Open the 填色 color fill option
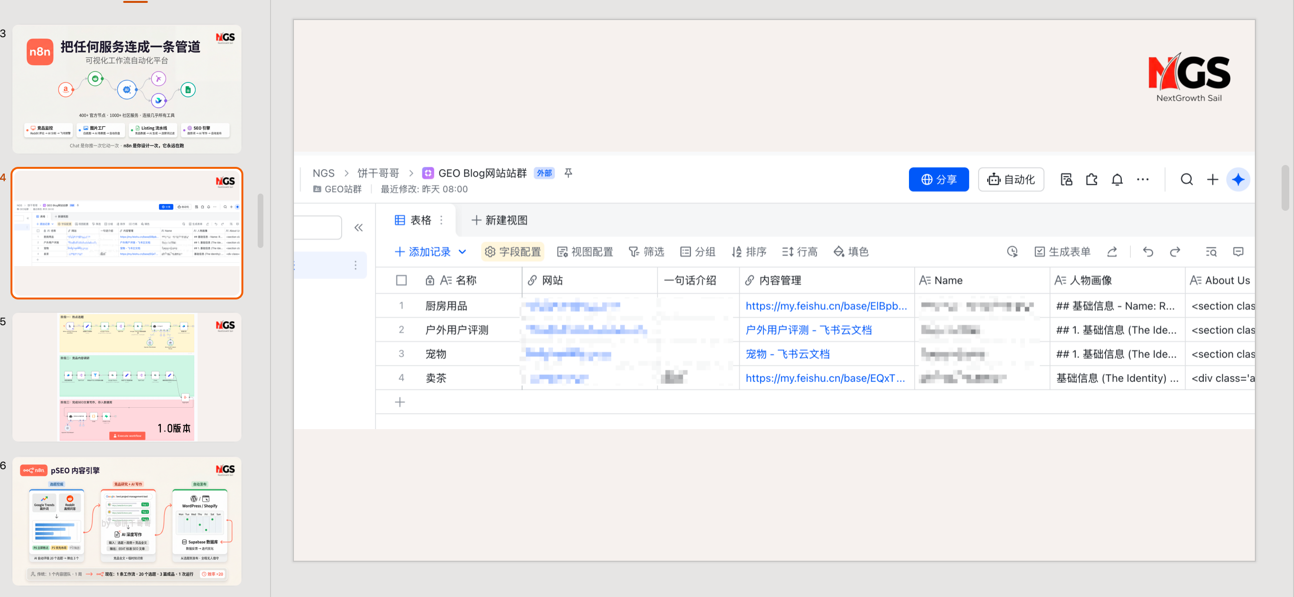This screenshot has width=1294, height=597. point(851,252)
